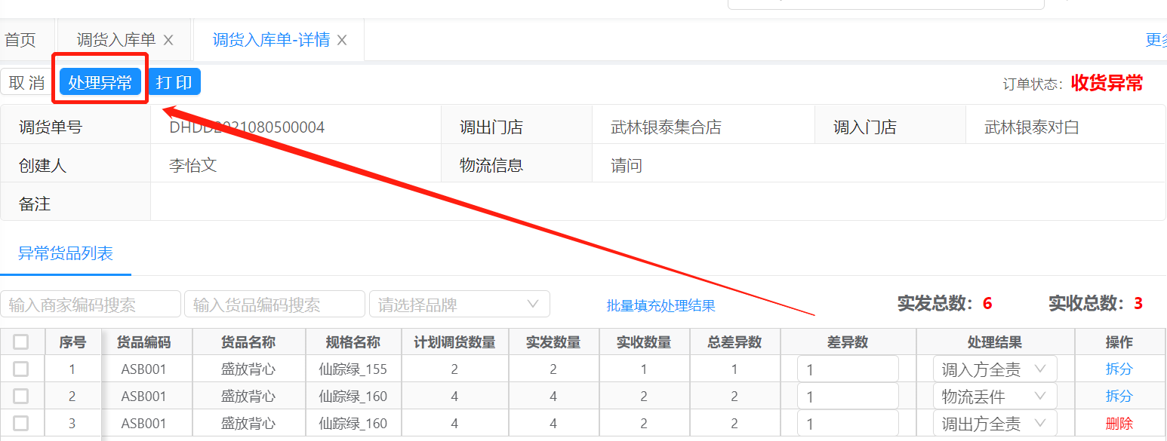Screen dimensions: 1167x441
Task: Click the 处理异常 button
Action: click(x=100, y=83)
